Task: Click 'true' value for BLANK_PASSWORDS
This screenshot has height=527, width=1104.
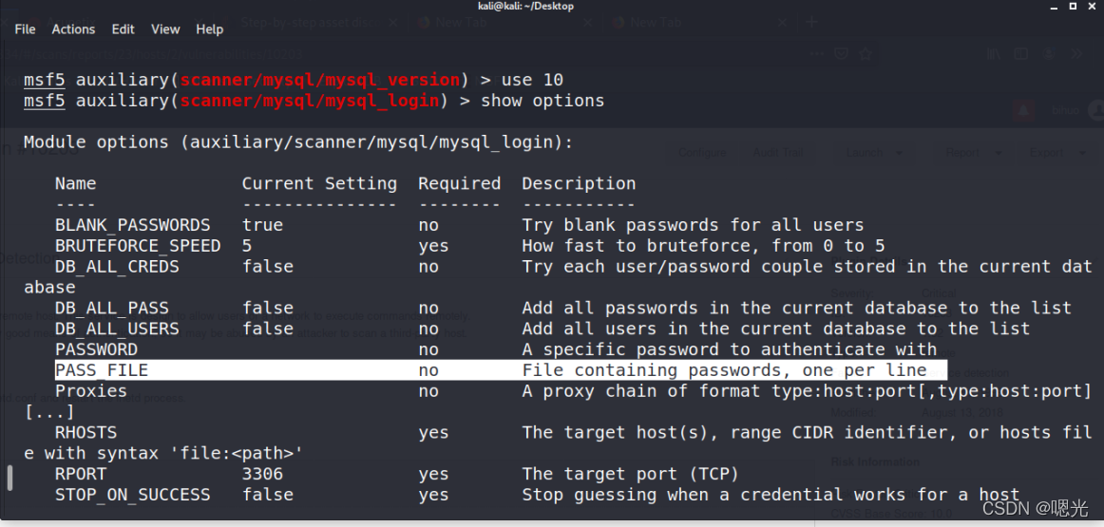Action: pyautogui.click(x=262, y=225)
